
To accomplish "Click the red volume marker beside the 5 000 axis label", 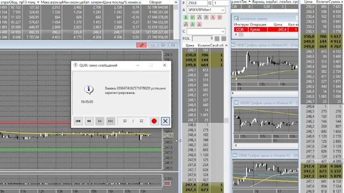I will click(167, 183).
